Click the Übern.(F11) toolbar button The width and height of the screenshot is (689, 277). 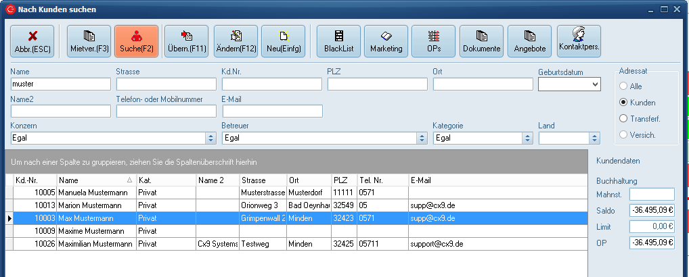[x=186, y=41]
